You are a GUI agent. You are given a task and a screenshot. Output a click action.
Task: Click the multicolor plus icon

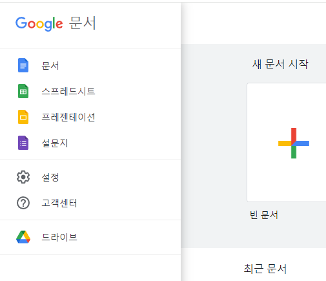pos(294,143)
